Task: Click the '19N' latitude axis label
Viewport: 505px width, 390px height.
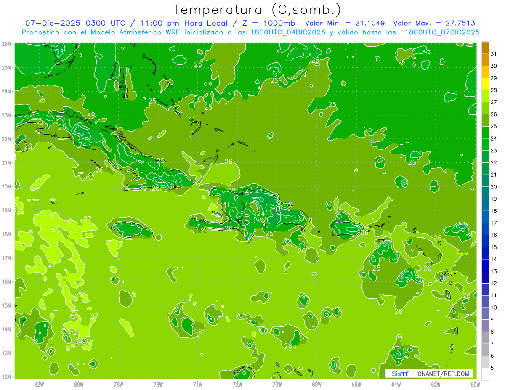Action: pyautogui.click(x=6, y=210)
